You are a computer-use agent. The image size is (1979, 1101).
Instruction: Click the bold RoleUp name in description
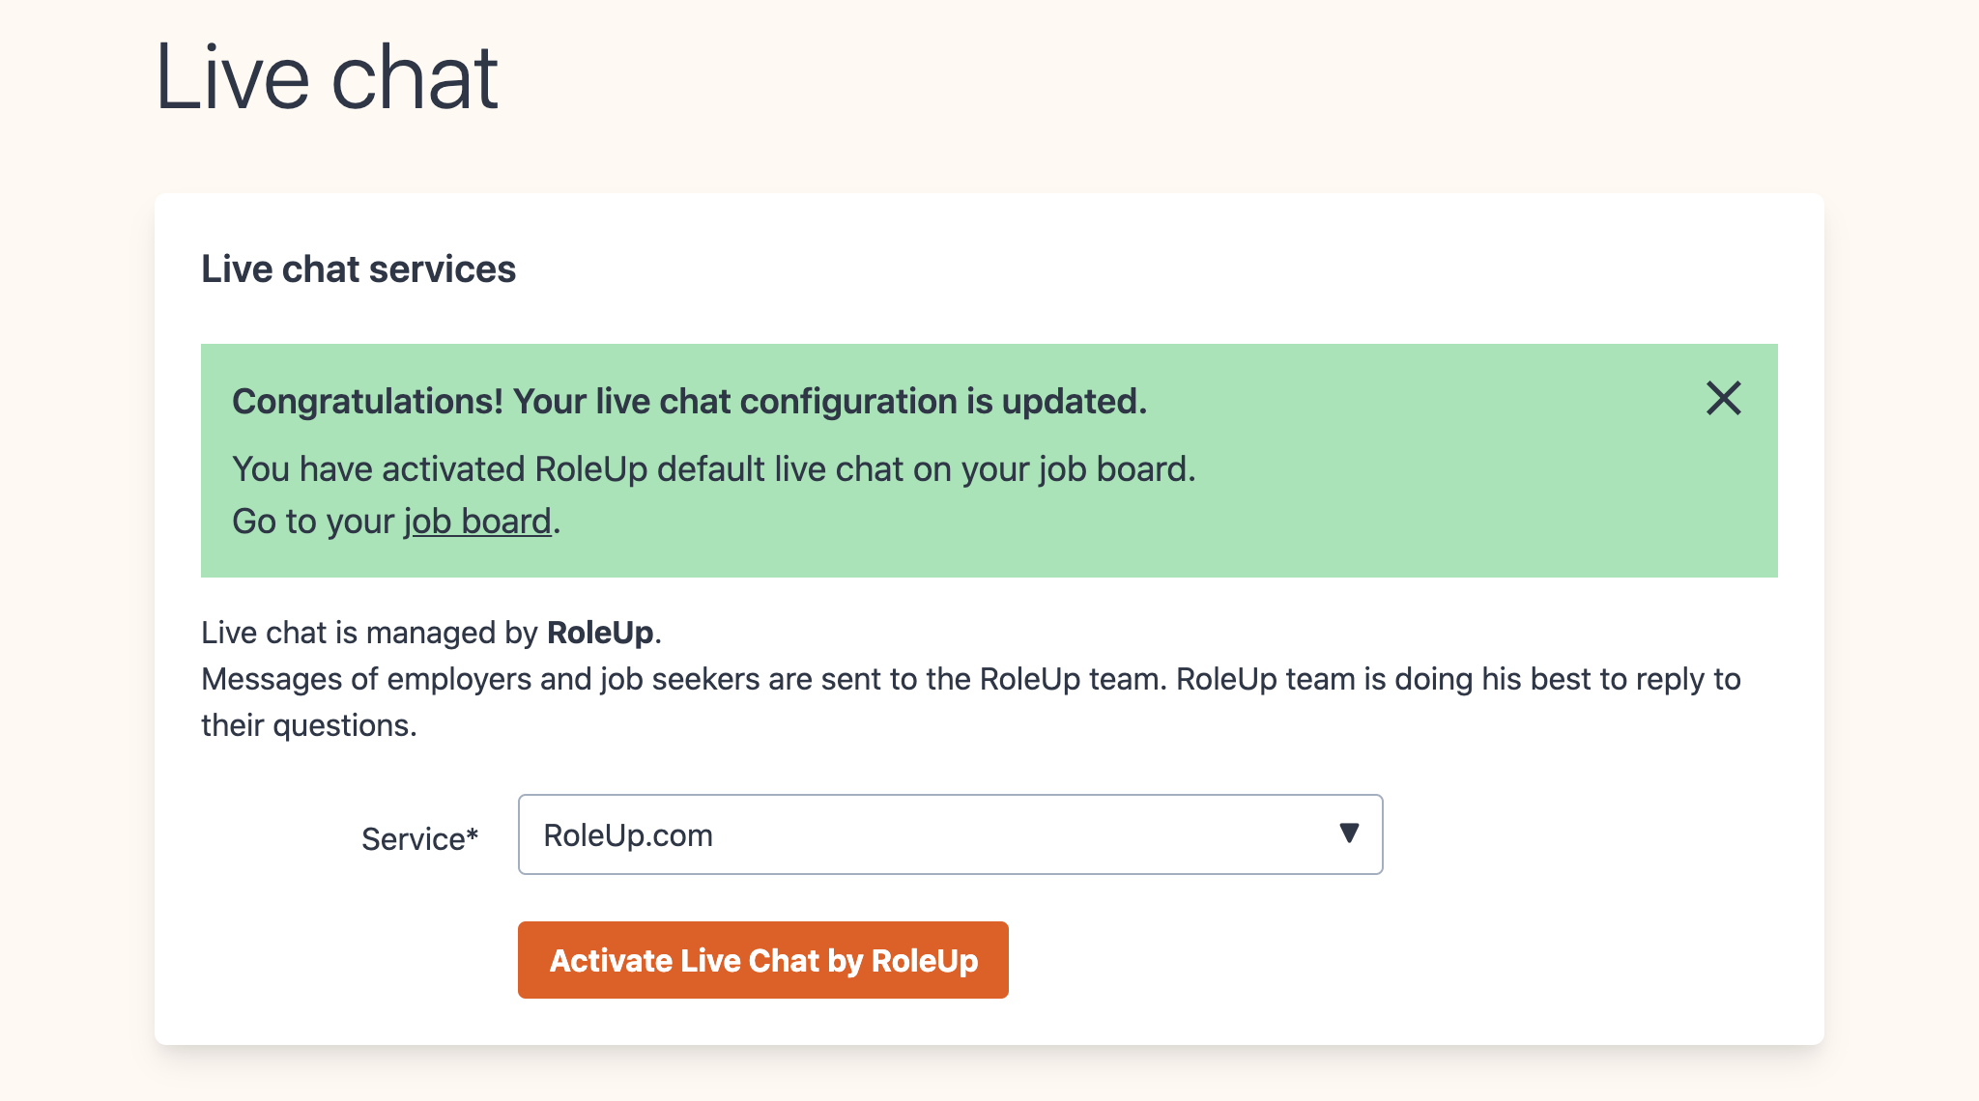coord(600,633)
